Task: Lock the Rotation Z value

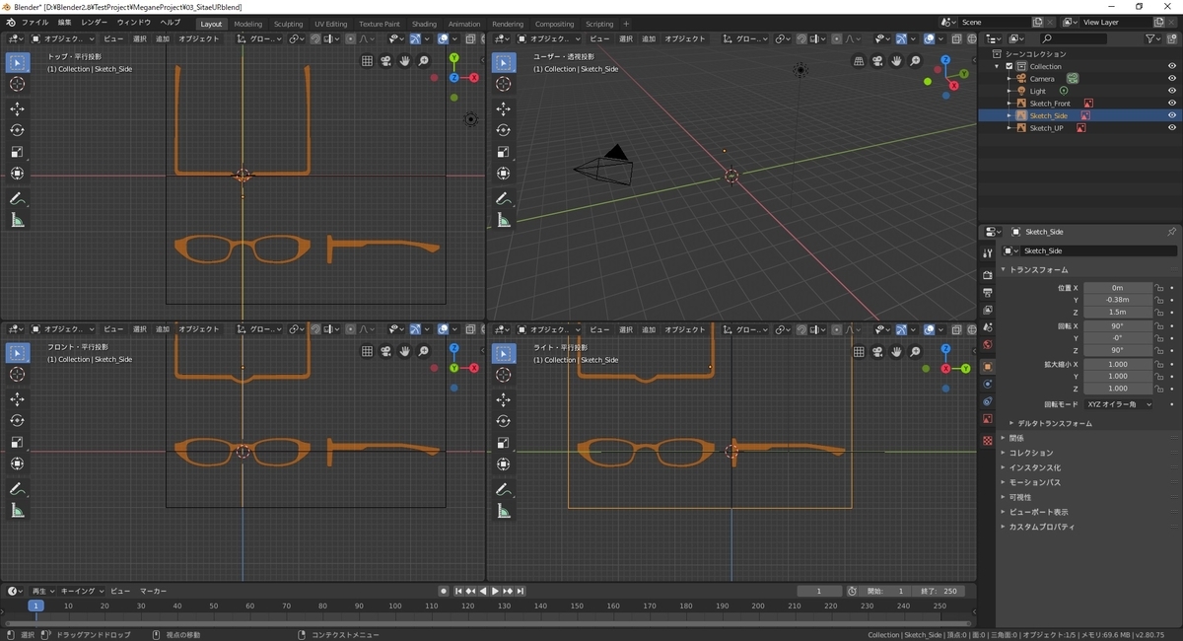Action: point(1159,350)
